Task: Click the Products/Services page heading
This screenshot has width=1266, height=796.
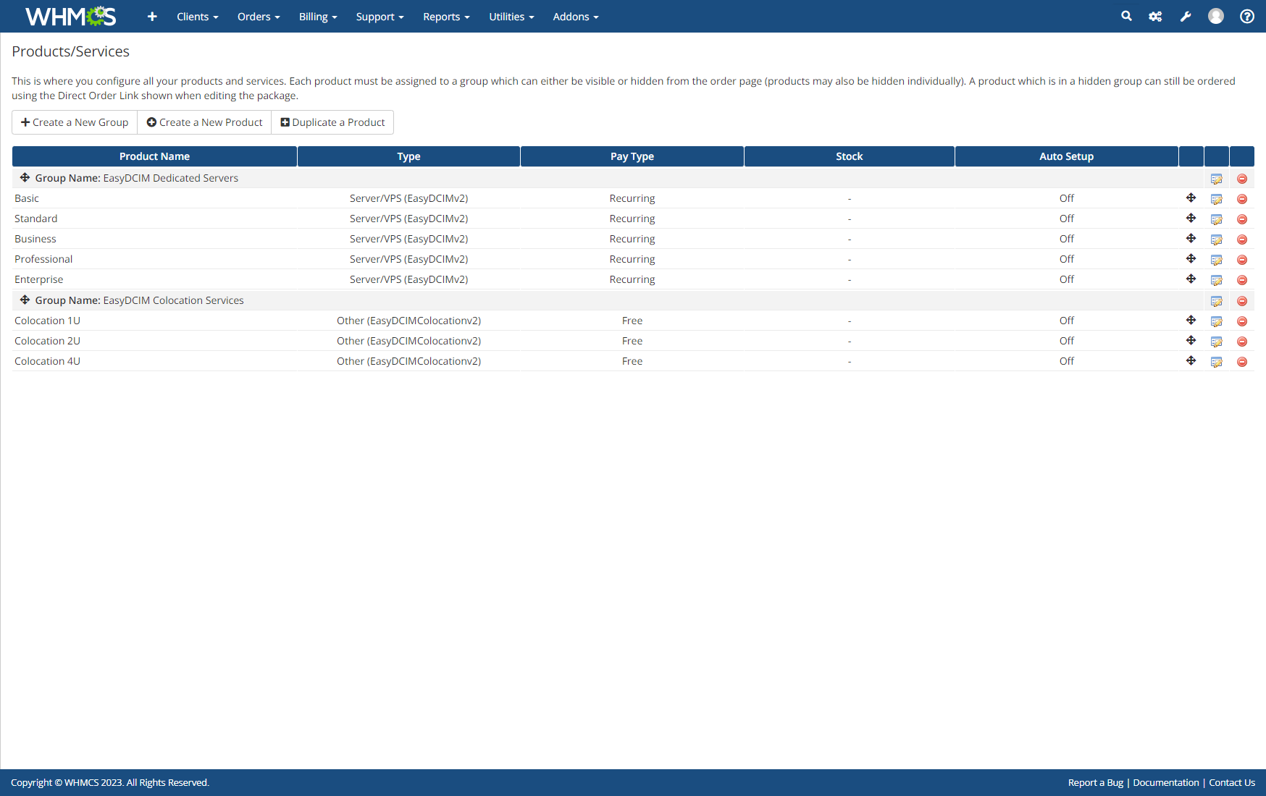Action: [70, 51]
